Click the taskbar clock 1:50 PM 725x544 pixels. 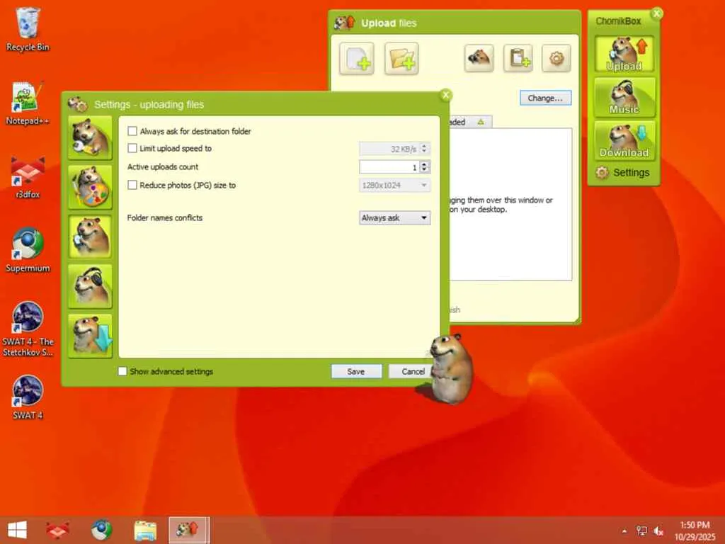[695, 525]
